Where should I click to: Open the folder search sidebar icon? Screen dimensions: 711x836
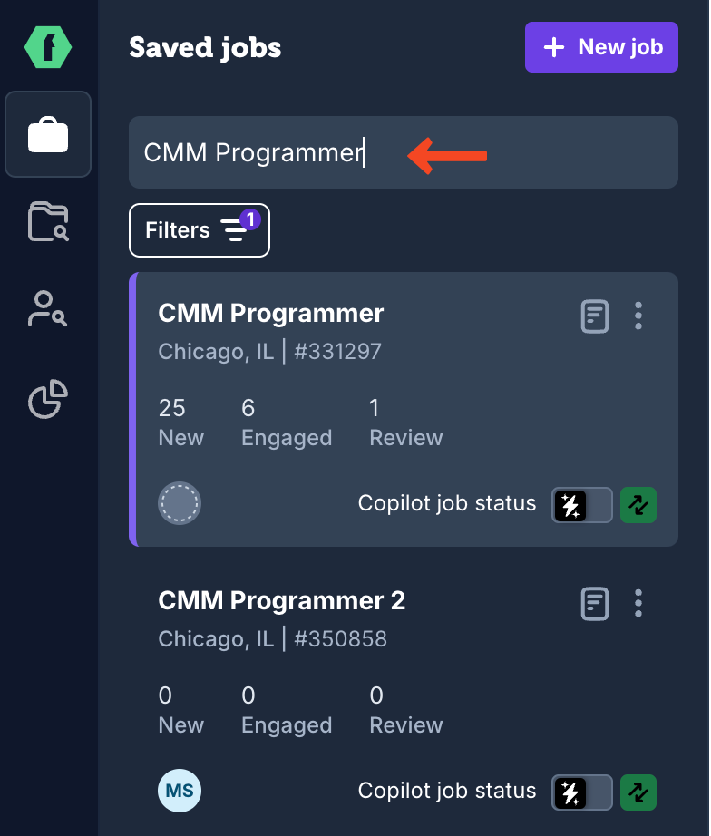48,221
